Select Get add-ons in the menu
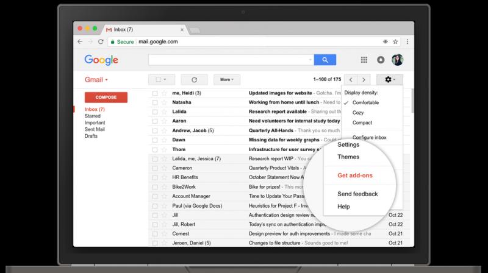Viewport: 488px width, 273px height. [355, 175]
